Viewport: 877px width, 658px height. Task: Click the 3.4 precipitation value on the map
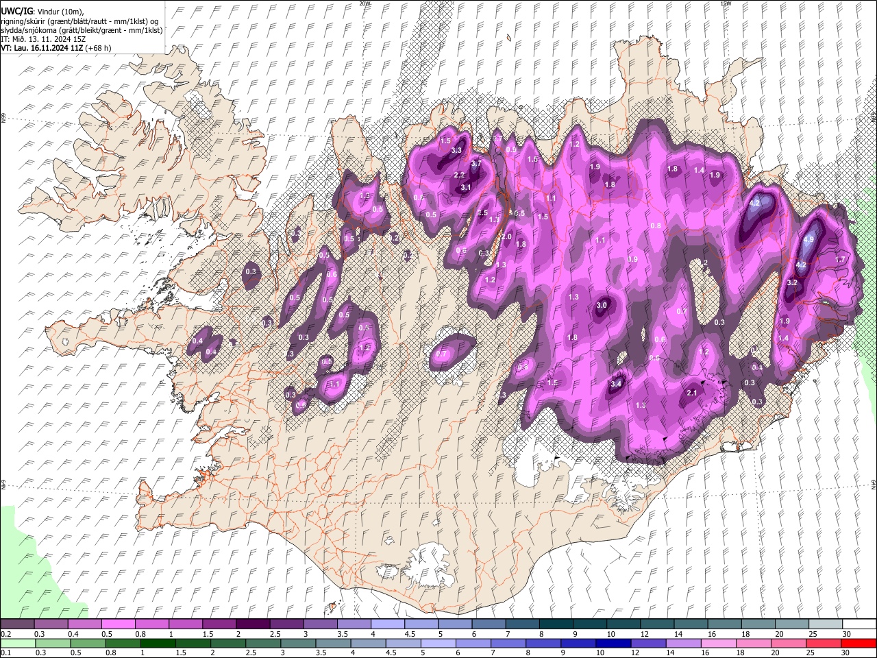(616, 384)
